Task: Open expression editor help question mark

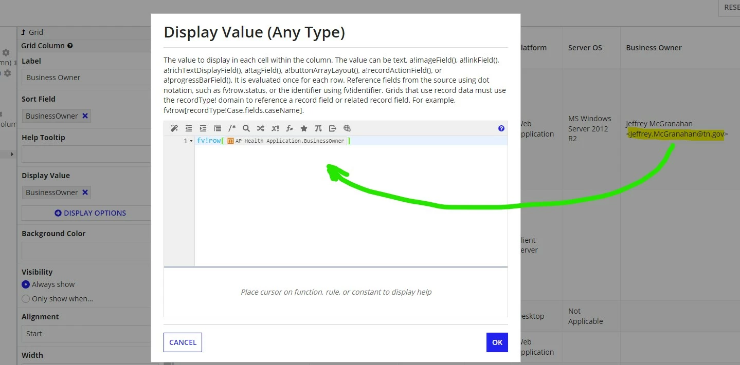Action: pos(501,128)
